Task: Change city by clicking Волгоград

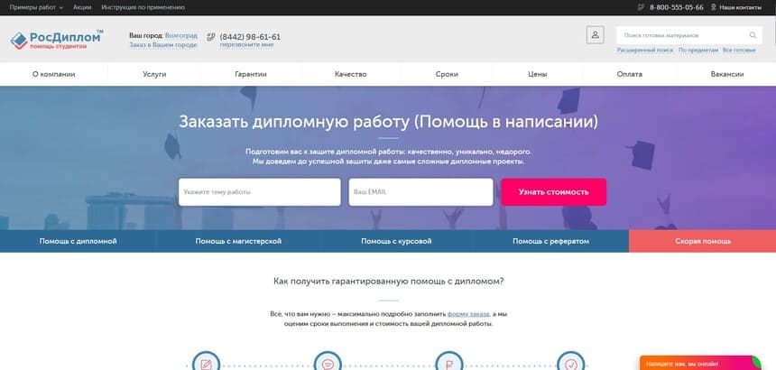Action: point(181,35)
